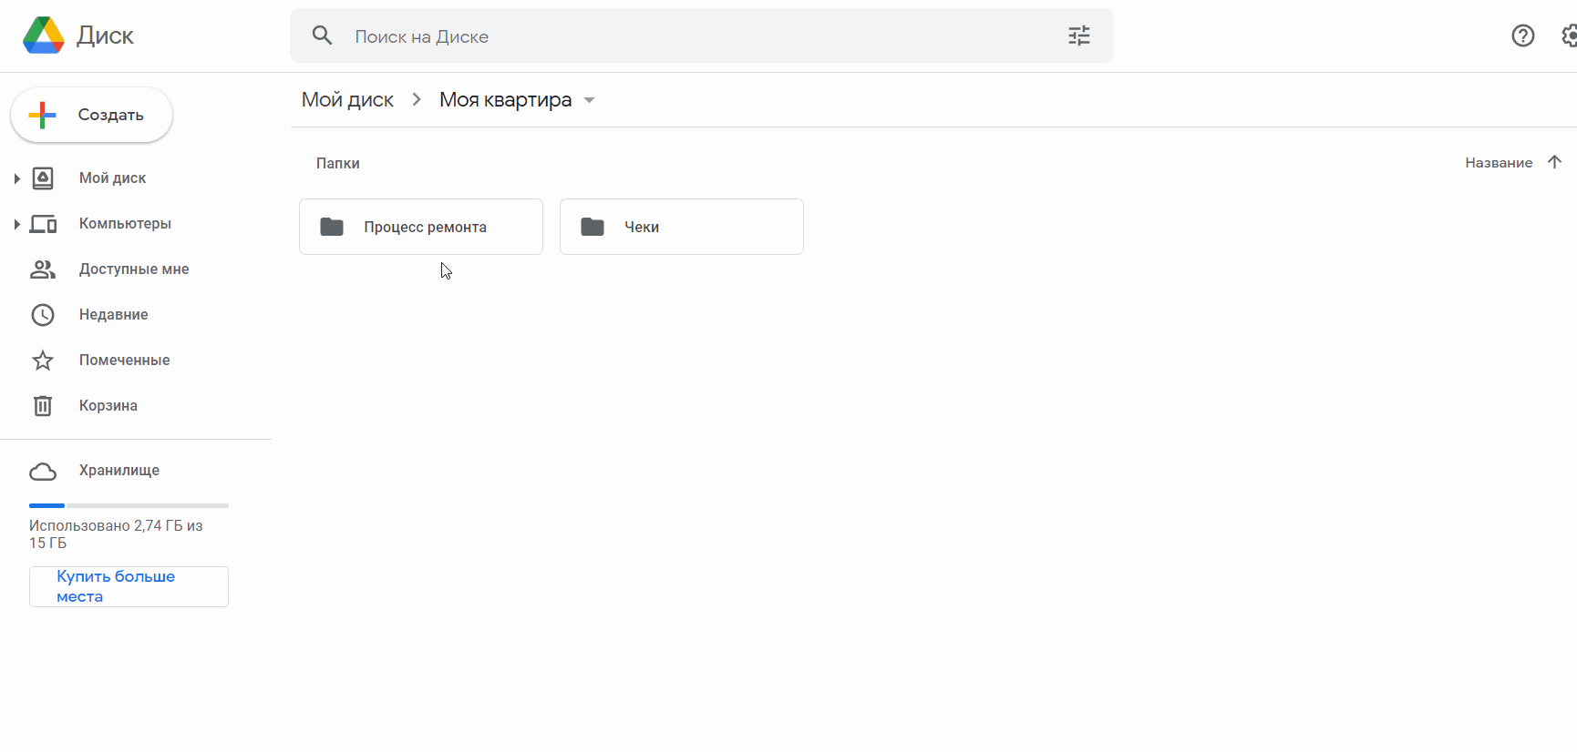Click the storage usage progress bar

point(129,505)
